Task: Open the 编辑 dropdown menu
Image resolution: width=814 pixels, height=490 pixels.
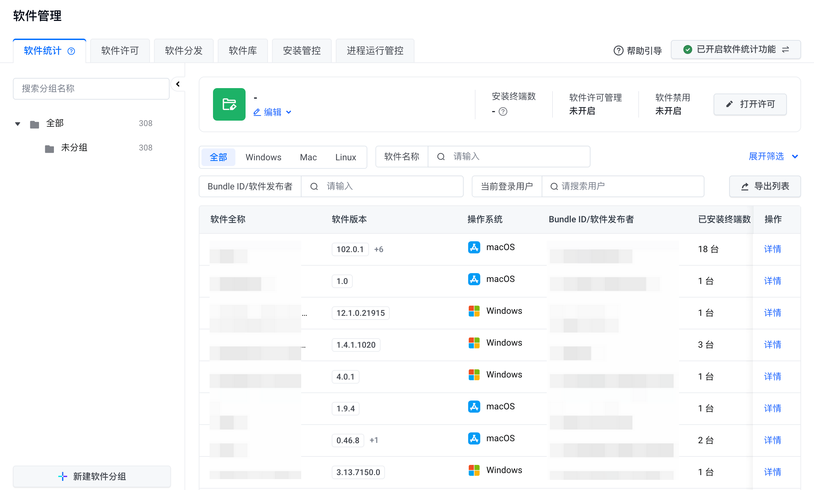Action: [x=272, y=112]
